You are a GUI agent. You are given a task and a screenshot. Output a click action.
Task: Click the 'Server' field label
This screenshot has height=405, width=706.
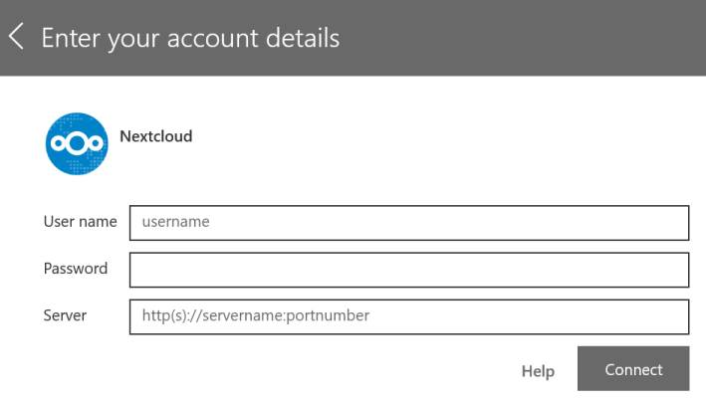65,315
